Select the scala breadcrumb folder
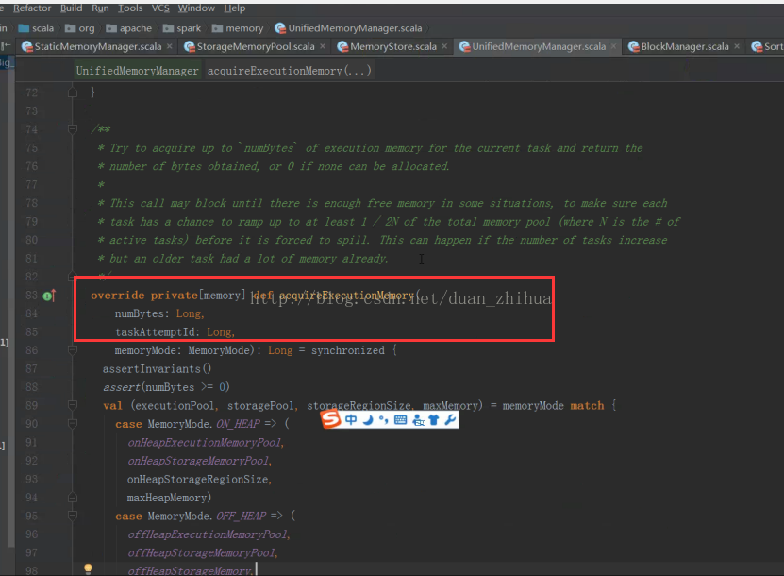This screenshot has height=576, width=784. point(36,28)
